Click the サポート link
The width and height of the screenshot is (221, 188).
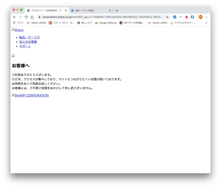(x=25, y=46)
